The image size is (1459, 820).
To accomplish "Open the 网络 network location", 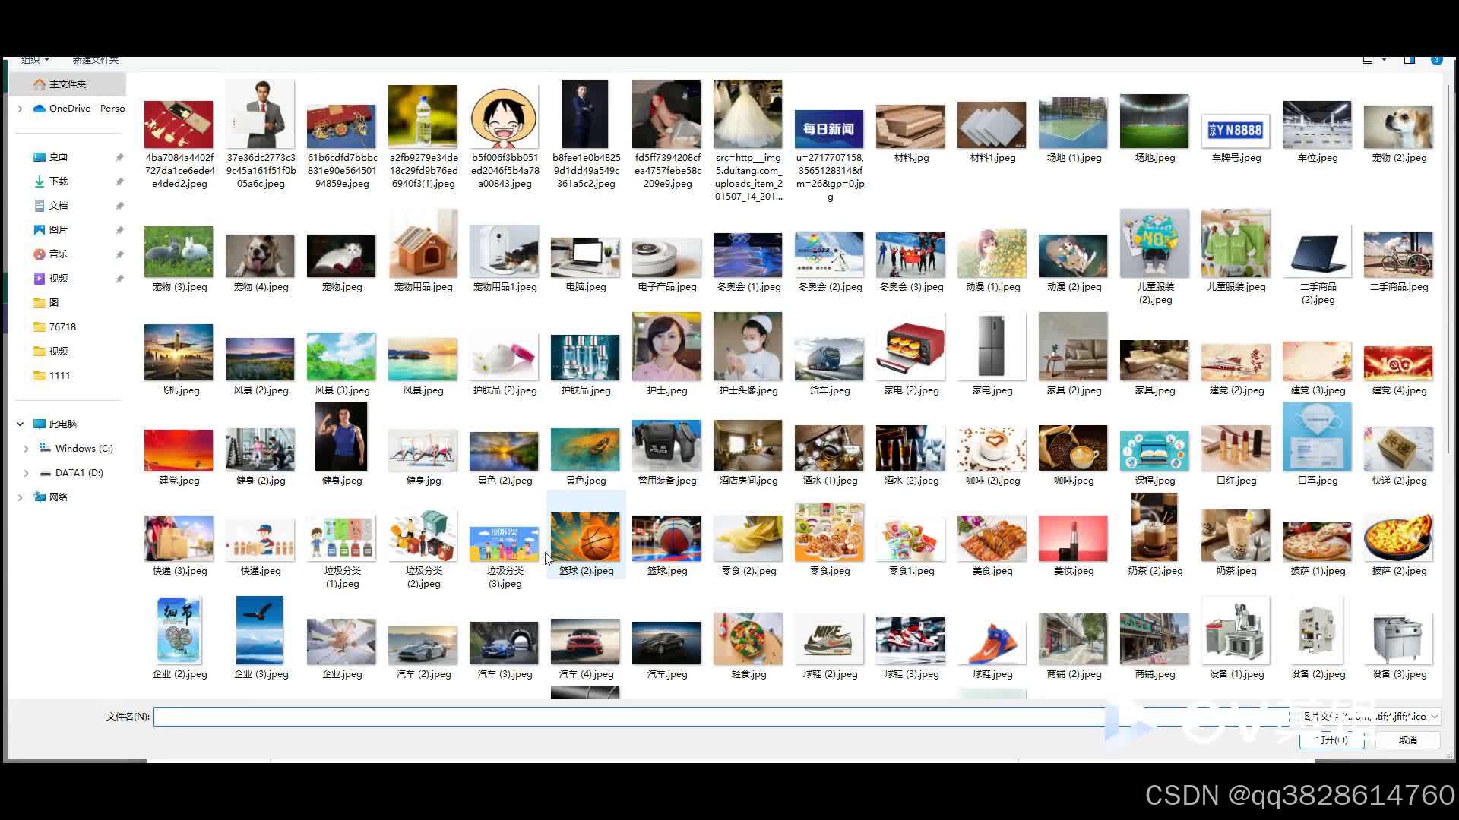I will pyautogui.click(x=58, y=497).
